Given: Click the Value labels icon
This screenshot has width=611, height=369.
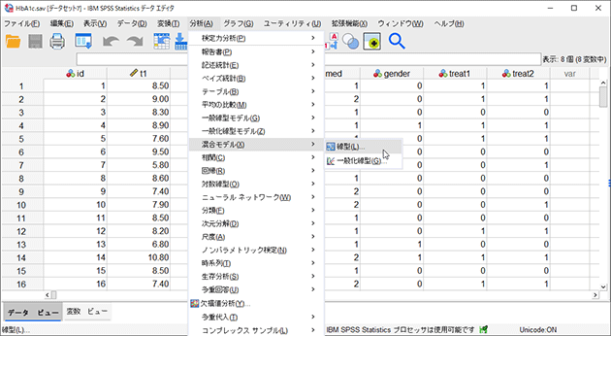Looking at the screenshot, I should pyautogui.click(x=332, y=42).
